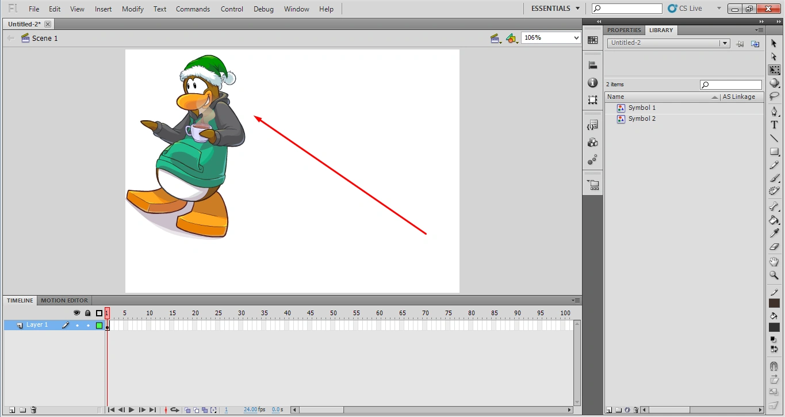Toggle outline view for all layers

pyautogui.click(x=99, y=313)
